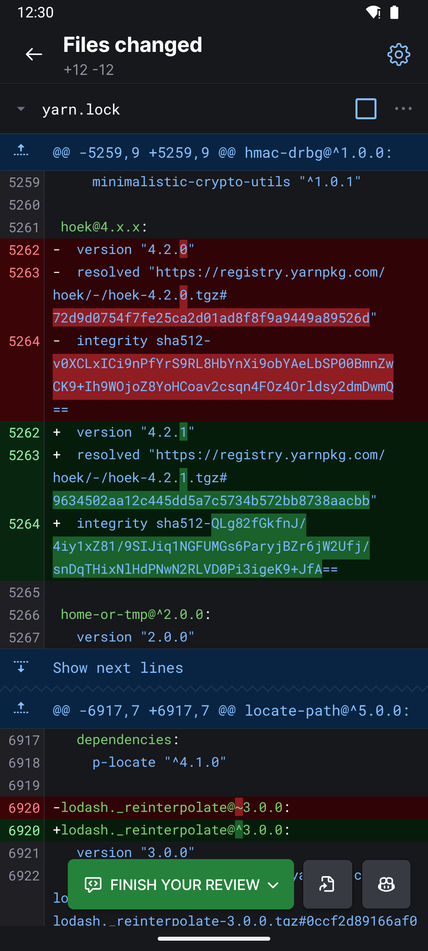Open the jump-to-file icon button
Viewport: 428px width, 951px height.
click(x=327, y=884)
